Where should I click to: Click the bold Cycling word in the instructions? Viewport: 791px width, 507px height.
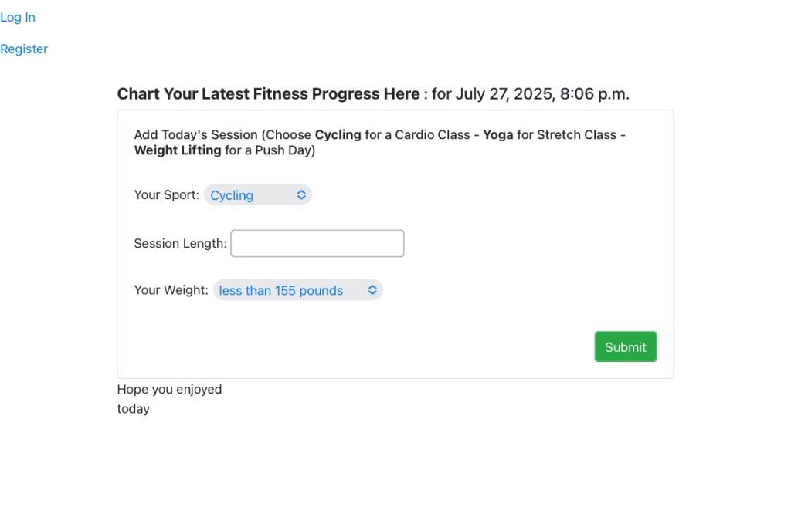tap(338, 134)
